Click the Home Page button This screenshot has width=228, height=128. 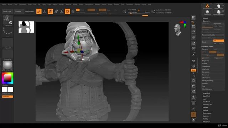pos(7,11)
